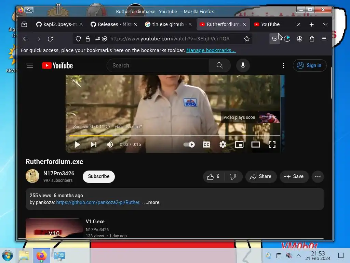Viewport: 350px width, 263px height.
Task: Click N17Pro3426 doge channel avatar
Action: [x=32, y=176]
